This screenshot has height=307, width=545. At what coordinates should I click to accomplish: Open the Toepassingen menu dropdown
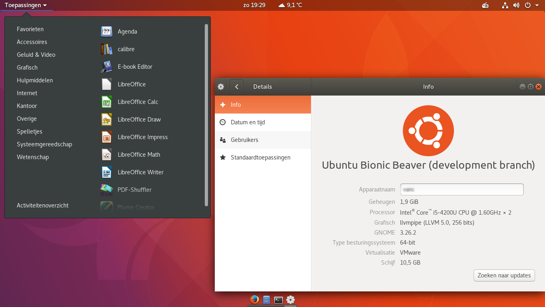(26, 5)
